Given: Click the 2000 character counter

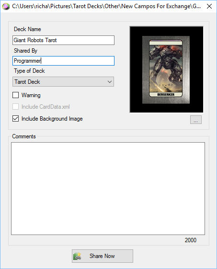Looking at the screenshot, I should click(x=191, y=240).
